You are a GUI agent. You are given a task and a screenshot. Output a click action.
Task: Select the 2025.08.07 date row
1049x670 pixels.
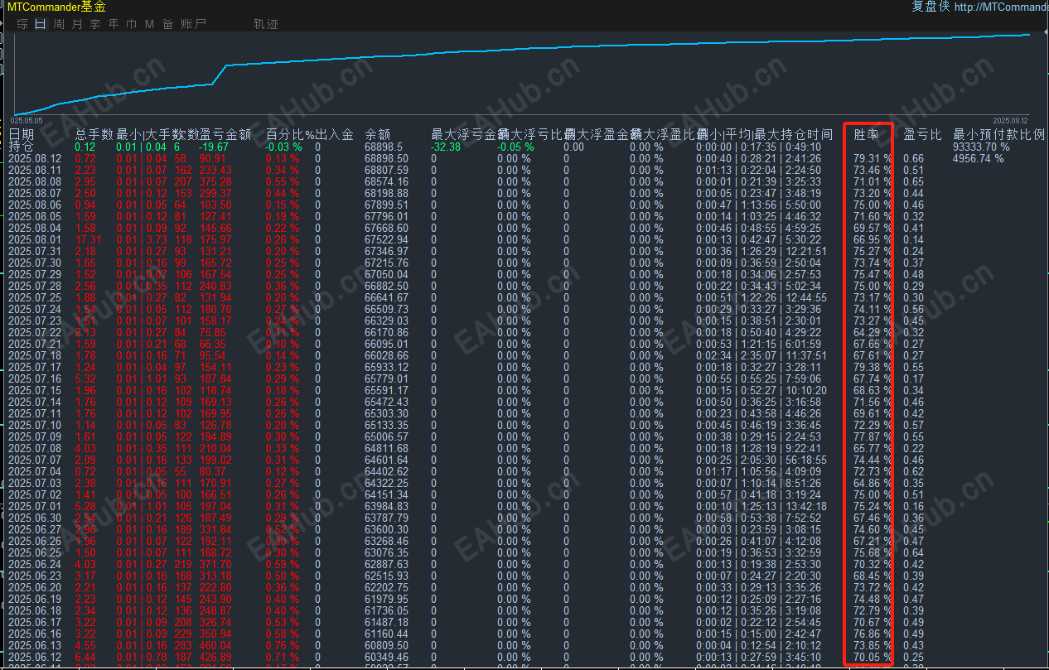pos(35,193)
